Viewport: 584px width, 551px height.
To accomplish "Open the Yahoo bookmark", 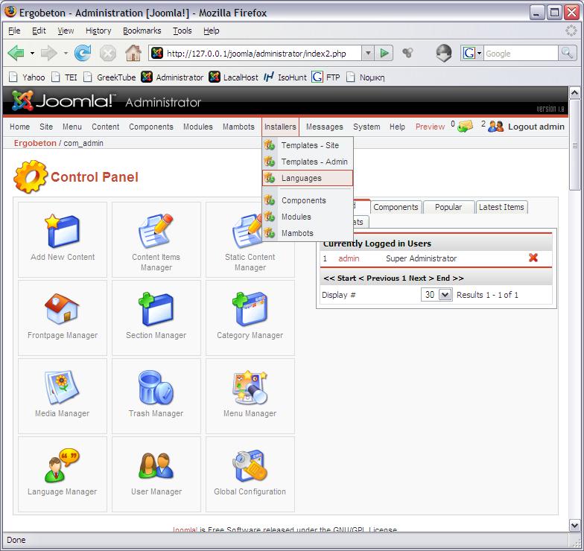I will click(x=27, y=77).
